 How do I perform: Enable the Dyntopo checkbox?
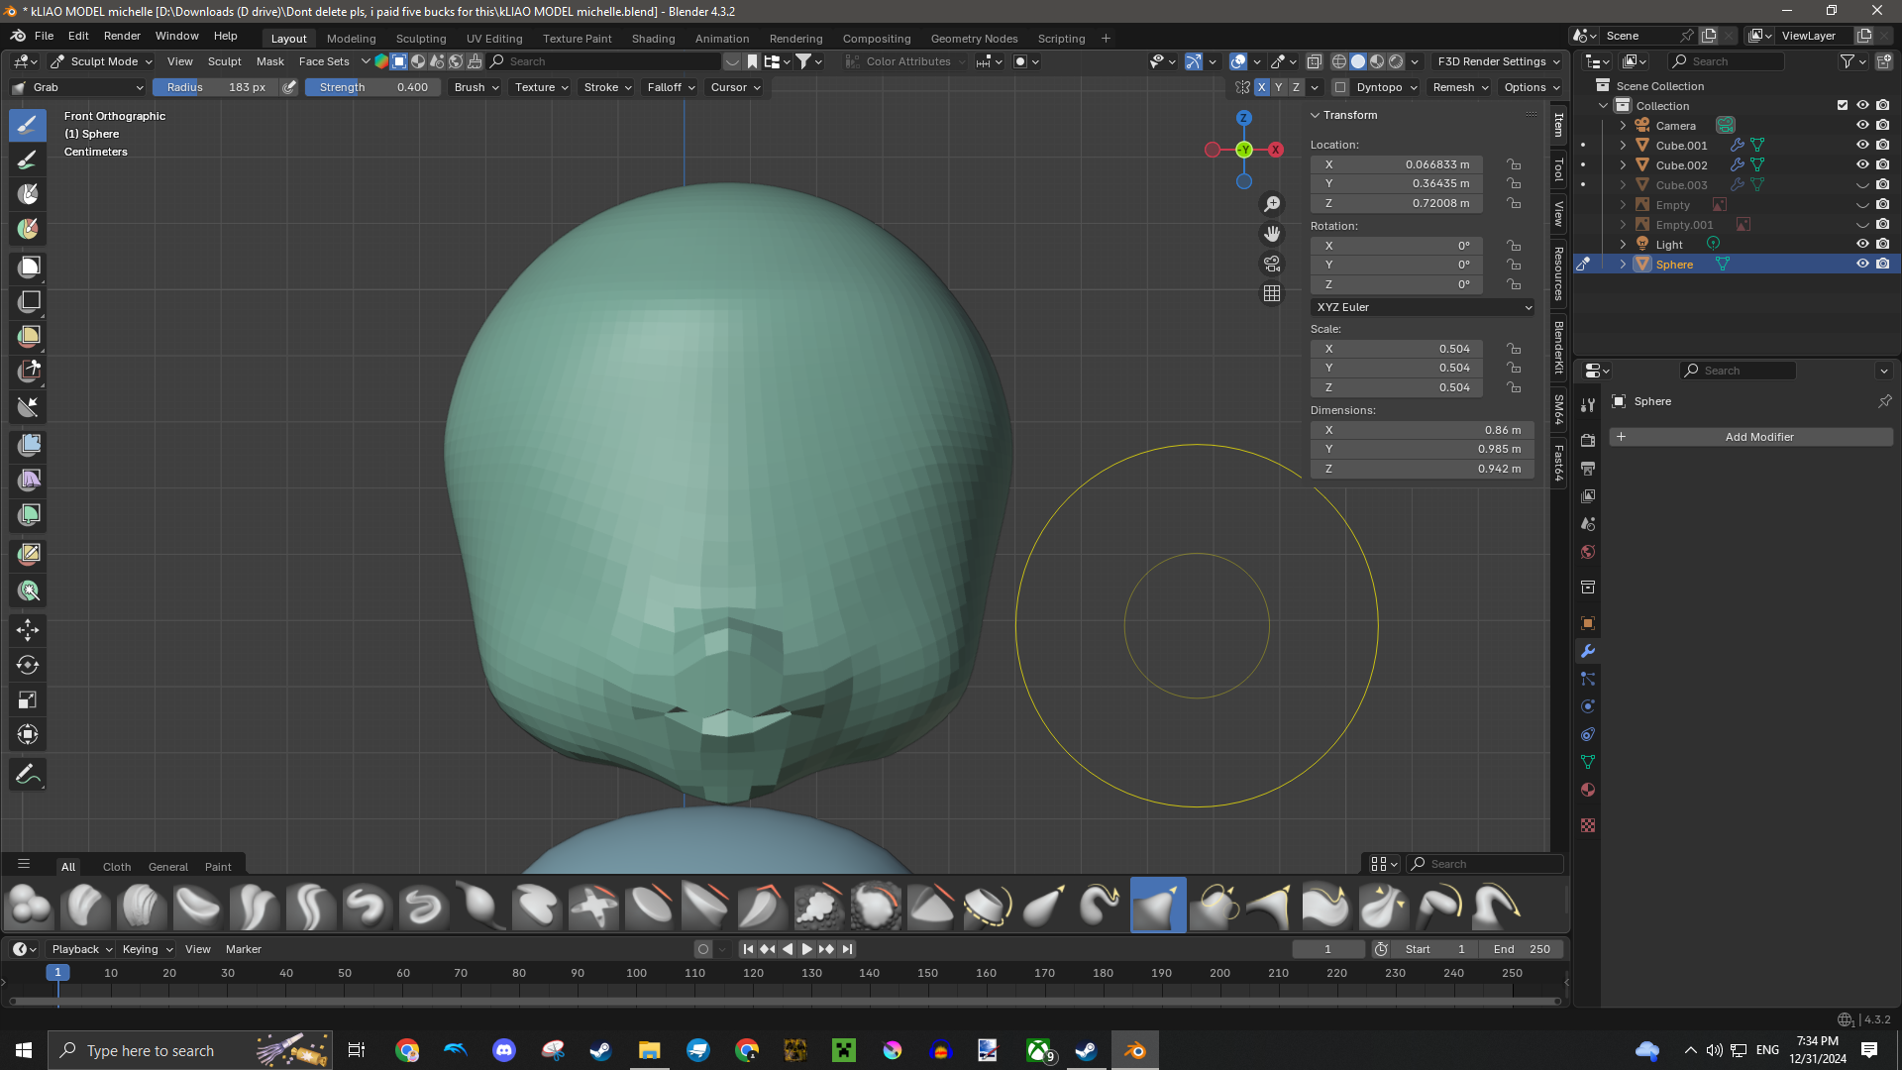coord(1340,87)
